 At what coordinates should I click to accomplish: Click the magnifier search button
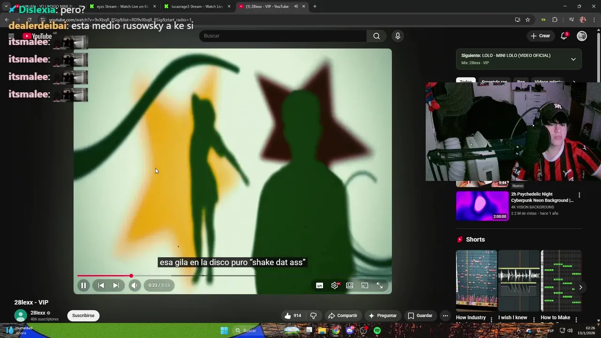tap(377, 36)
